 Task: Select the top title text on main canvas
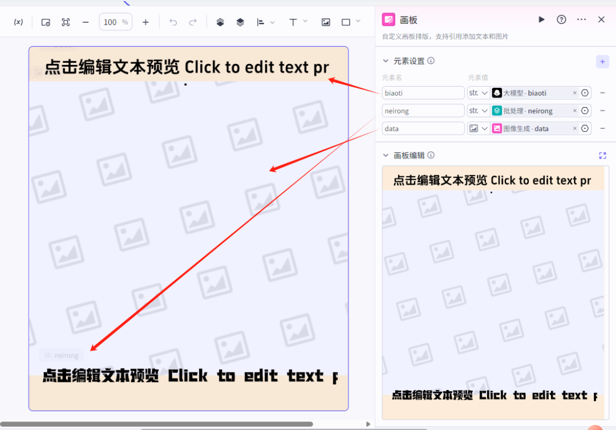point(187,67)
